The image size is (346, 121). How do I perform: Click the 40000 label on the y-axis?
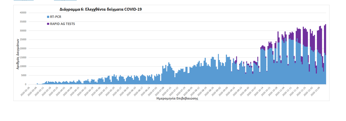point(23,13)
